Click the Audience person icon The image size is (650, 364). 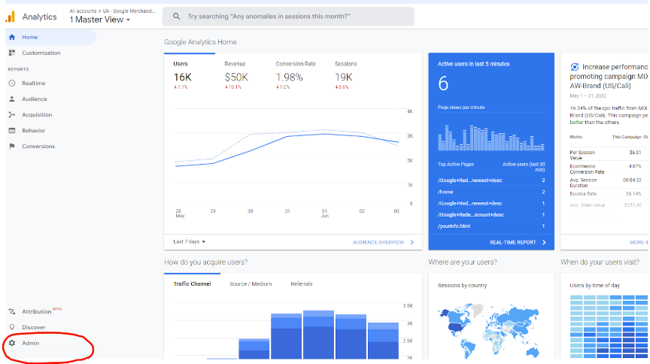(12, 99)
